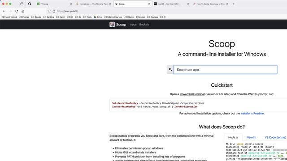The height and width of the screenshot is (161, 287).
Task: Select the Neovim example tab
Action: [x=251, y=137]
